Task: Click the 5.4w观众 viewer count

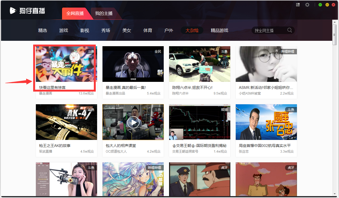Action: 154,93
